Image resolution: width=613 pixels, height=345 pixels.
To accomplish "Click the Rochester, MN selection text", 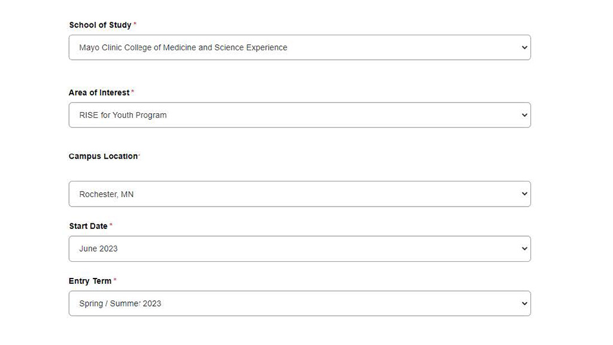I will pyautogui.click(x=106, y=193).
